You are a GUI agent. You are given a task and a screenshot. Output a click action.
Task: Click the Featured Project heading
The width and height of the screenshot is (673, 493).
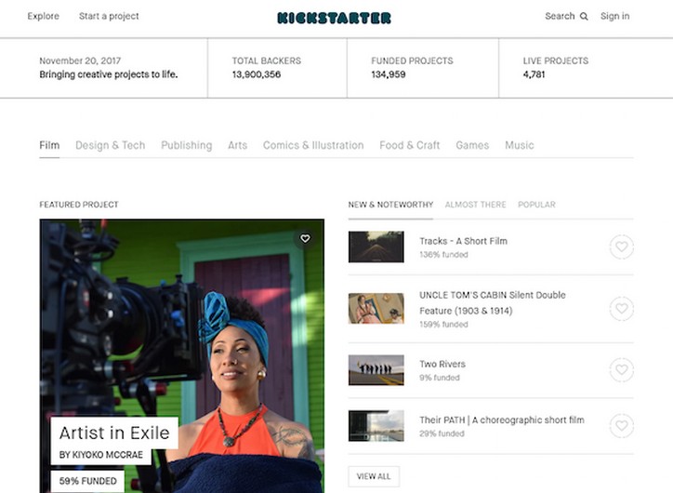click(x=79, y=205)
